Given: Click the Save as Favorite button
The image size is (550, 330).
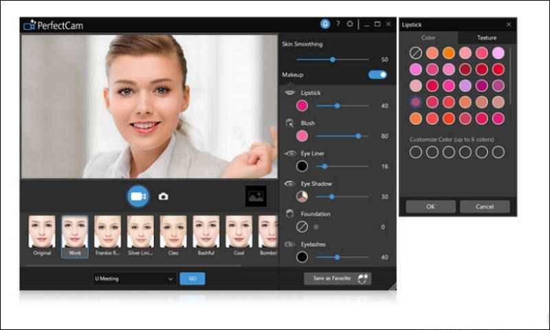Looking at the screenshot, I should (x=338, y=278).
